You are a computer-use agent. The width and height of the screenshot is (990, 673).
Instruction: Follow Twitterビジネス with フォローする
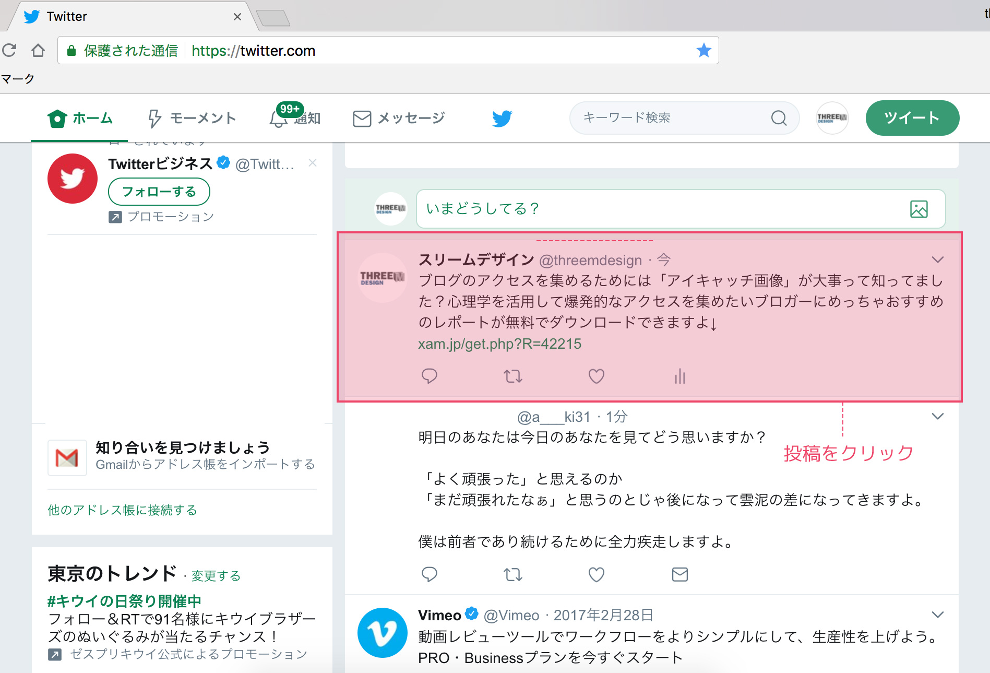point(159,192)
